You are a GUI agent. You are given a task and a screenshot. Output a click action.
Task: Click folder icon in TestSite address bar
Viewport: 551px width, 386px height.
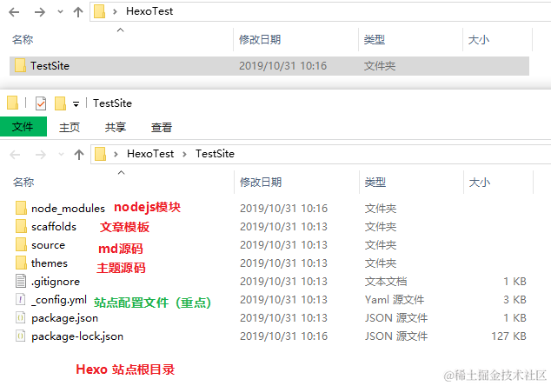[100, 154]
